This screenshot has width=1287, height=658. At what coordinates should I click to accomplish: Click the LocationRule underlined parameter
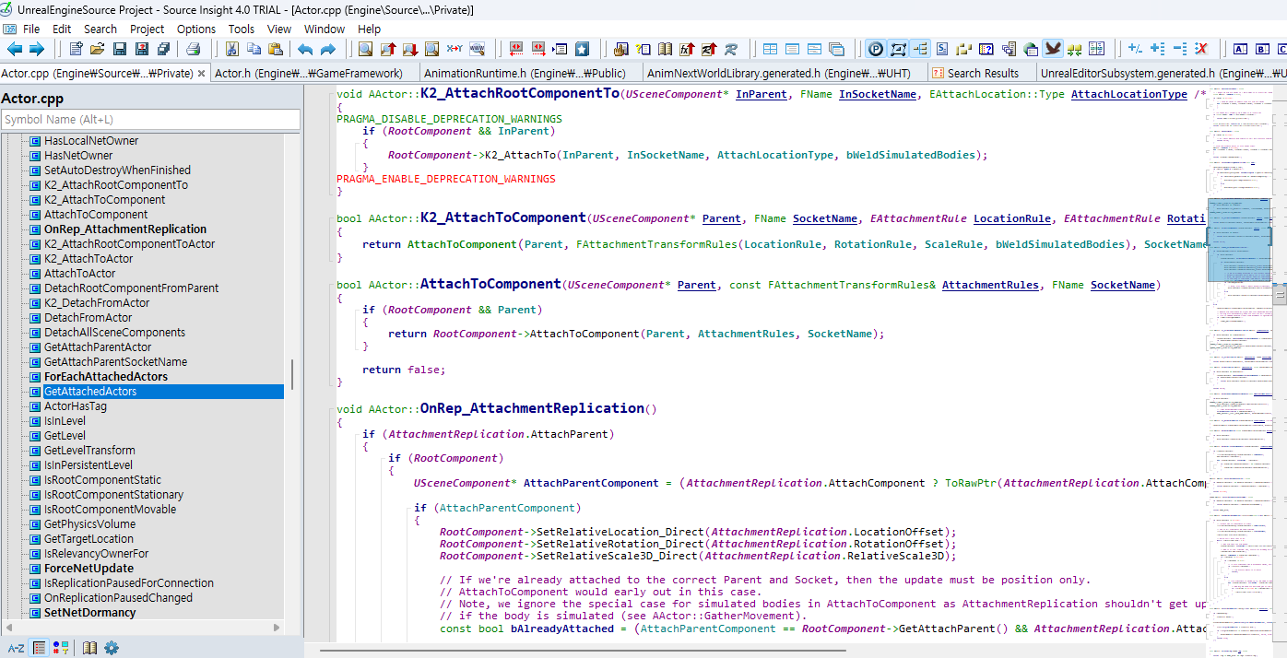click(1012, 218)
